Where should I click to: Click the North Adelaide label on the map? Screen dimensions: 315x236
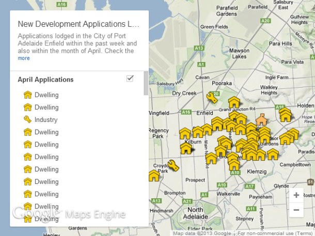click(195, 213)
